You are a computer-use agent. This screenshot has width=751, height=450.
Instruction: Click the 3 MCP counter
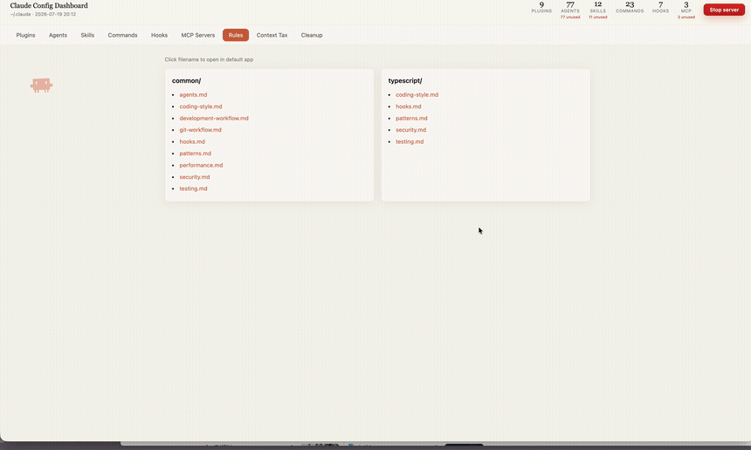tap(686, 10)
